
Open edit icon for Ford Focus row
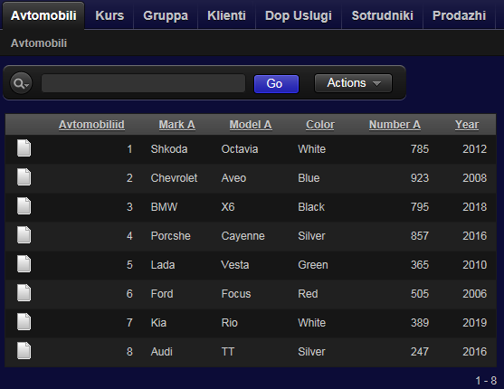tap(24, 293)
